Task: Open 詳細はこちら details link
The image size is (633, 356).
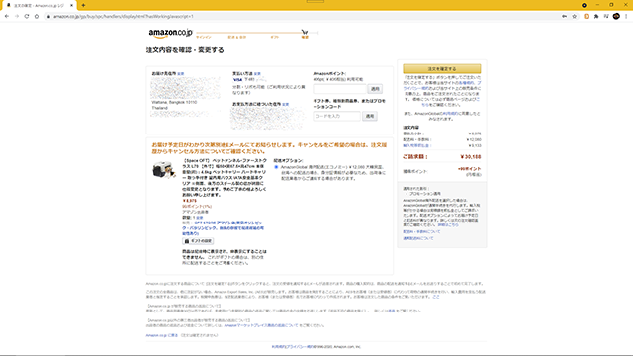Action: coord(448,225)
